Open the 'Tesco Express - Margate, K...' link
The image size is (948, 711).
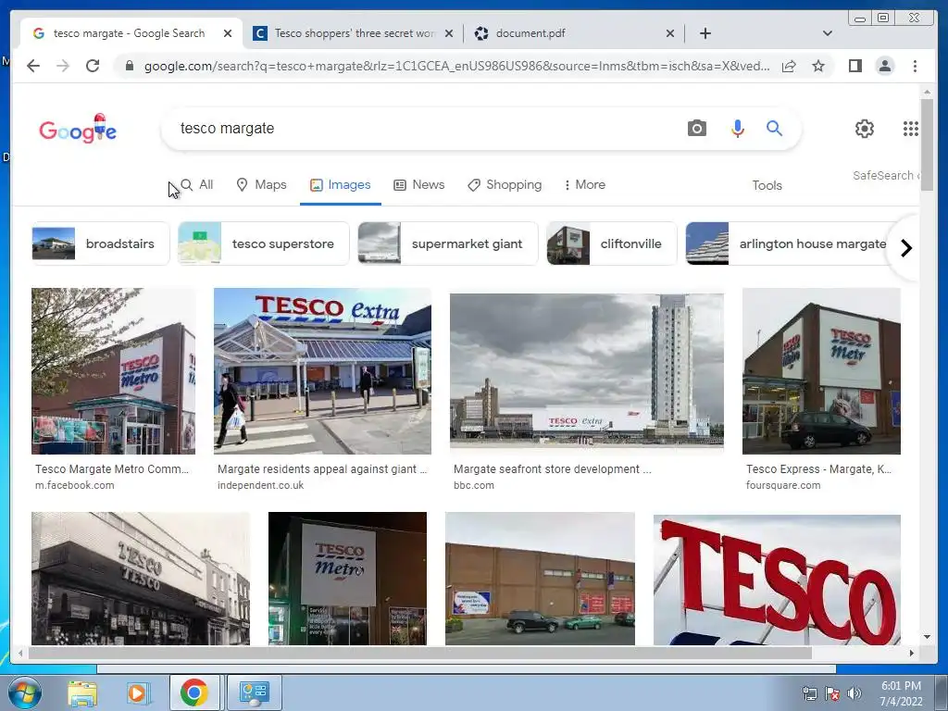pos(818,469)
